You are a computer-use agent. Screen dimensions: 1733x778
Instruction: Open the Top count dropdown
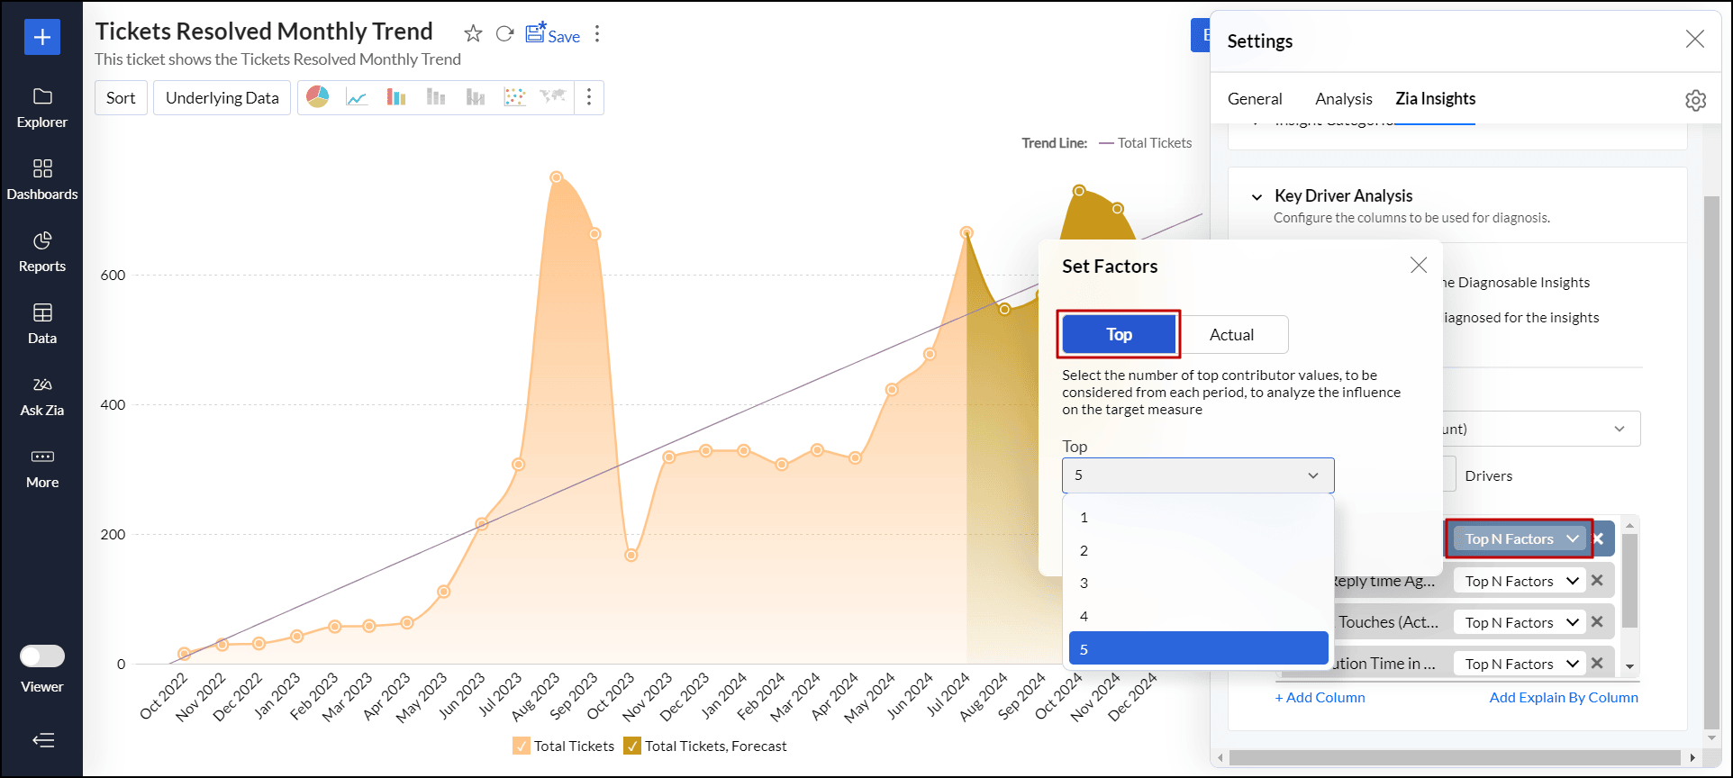tap(1197, 475)
